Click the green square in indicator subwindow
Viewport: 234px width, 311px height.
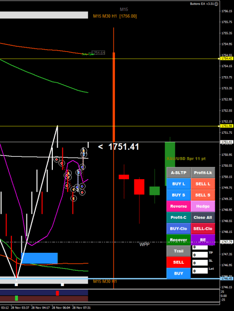coord(16,298)
